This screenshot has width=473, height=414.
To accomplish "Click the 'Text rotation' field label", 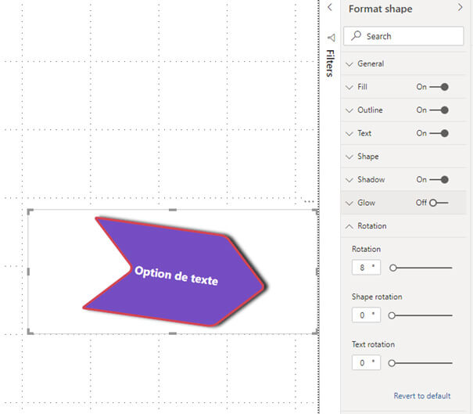I will point(373,344).
